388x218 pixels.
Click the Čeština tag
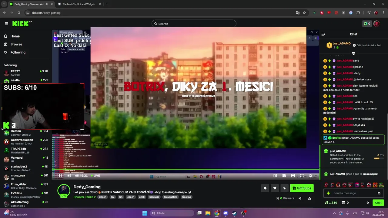(x=187, y=197)
